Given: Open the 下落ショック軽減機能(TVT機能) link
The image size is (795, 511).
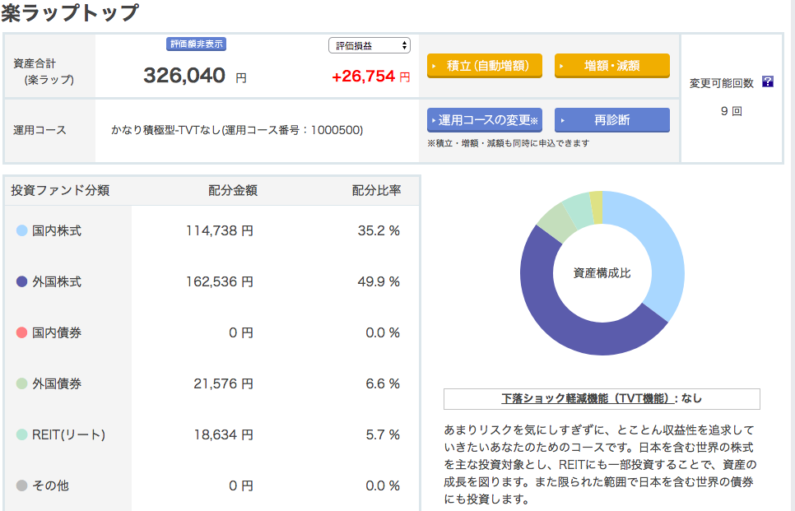Looking at the screenshot, I should 588,398.
